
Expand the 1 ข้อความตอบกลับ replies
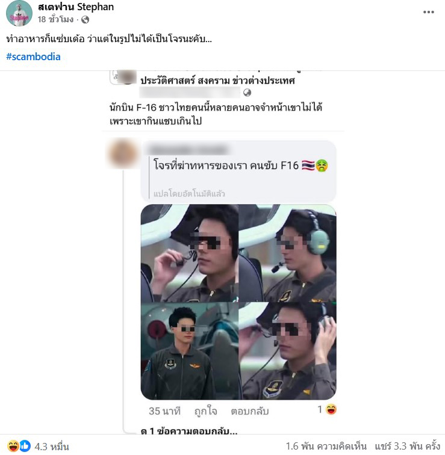(x=189, y=431)
